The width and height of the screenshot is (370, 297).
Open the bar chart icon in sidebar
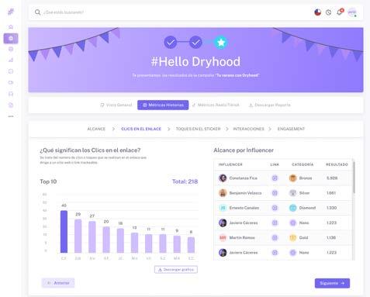11,60
